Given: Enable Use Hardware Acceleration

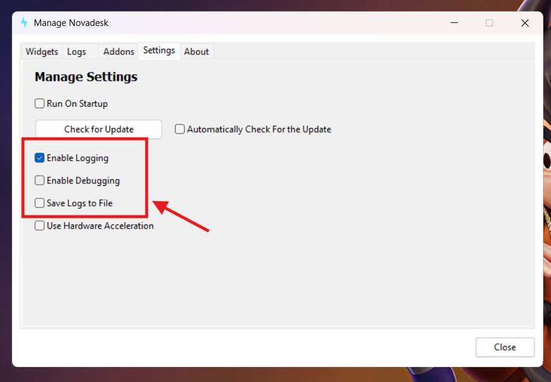Looking at the screenshot, I should coord(39,226).
